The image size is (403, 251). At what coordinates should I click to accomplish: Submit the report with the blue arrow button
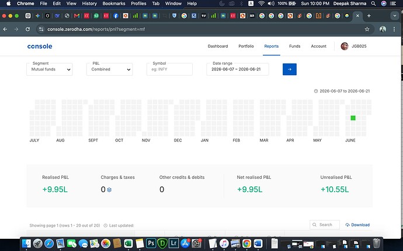click(x=289, y=69)
